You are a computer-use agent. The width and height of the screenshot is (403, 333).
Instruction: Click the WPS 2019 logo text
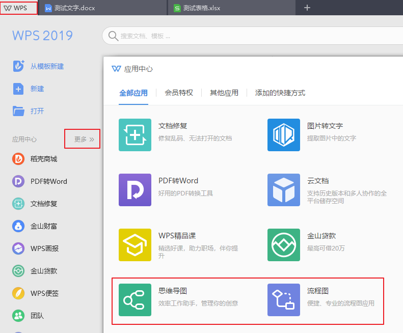pos(43,36)
